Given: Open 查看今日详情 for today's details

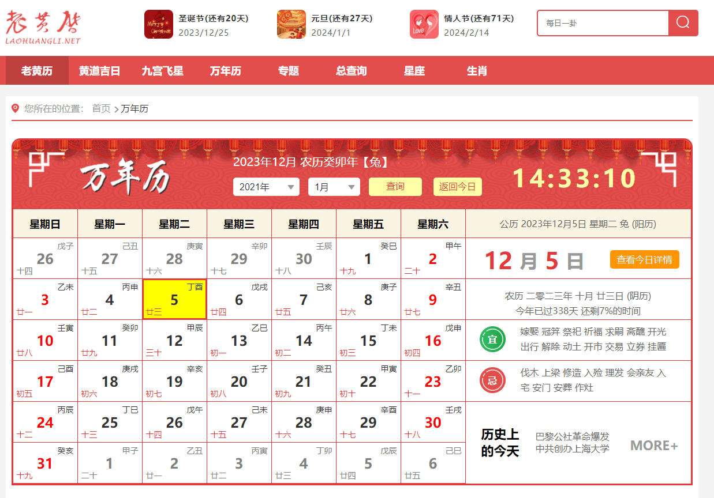Looking at the screenshot, I should [645, 259].
